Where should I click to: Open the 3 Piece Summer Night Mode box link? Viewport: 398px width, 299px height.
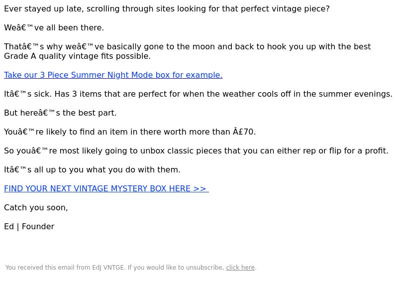click(113, 75)
